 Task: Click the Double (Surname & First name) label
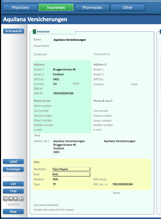[x=54, y=210]
